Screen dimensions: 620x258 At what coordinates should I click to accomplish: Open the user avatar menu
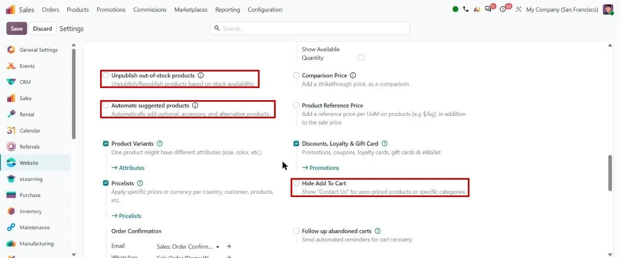(608, 9)
